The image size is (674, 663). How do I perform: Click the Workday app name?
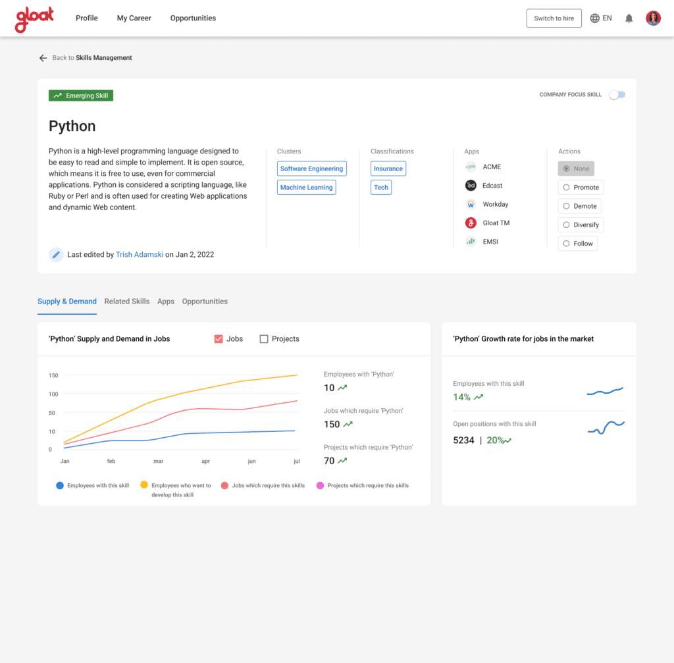click(495, 204)
